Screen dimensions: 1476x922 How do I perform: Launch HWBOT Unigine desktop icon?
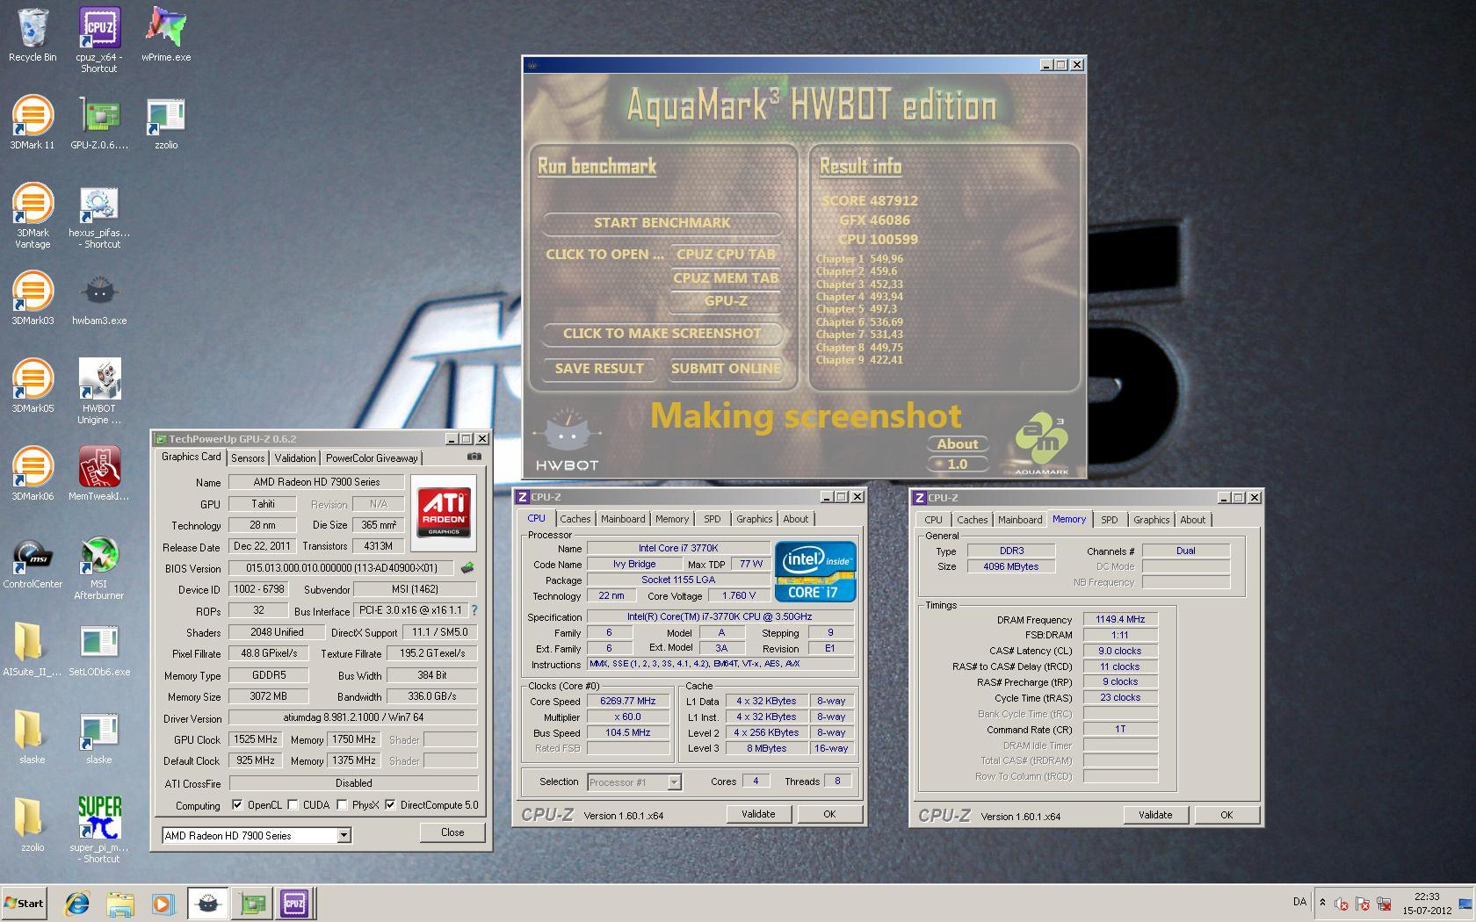[x=98, y=392]
